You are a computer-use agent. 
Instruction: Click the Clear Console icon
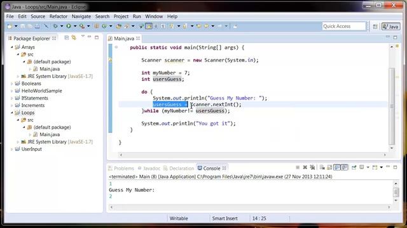pyautogui.click(x=322, y=167)
